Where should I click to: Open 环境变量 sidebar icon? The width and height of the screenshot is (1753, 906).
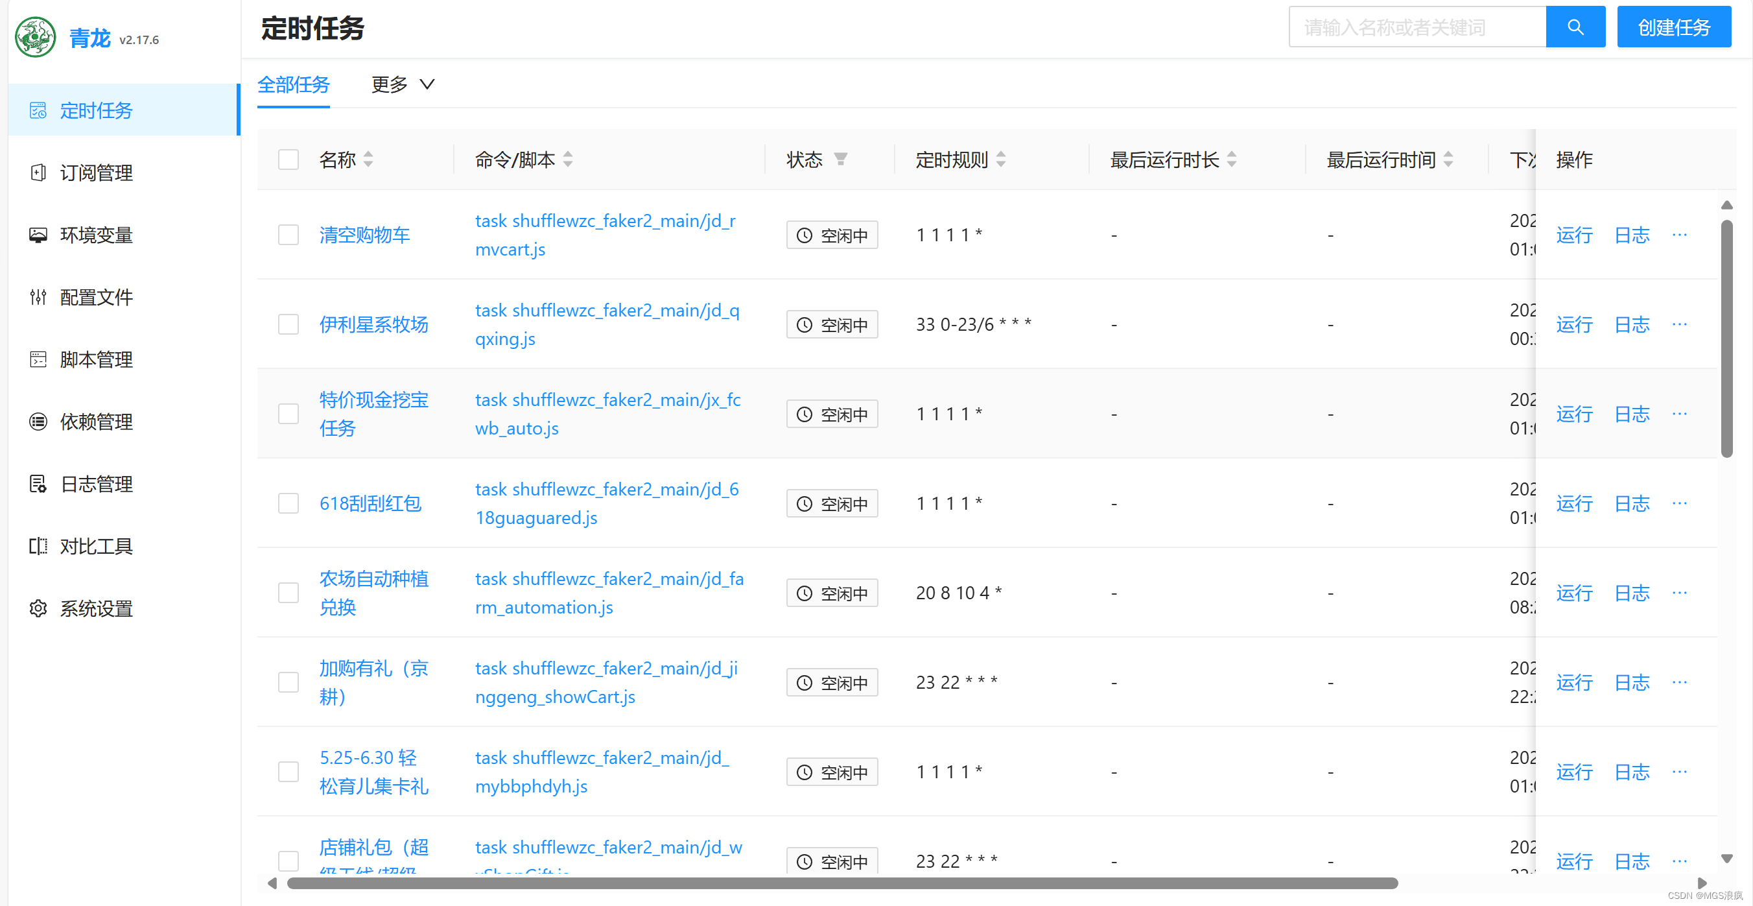[38, 235]
